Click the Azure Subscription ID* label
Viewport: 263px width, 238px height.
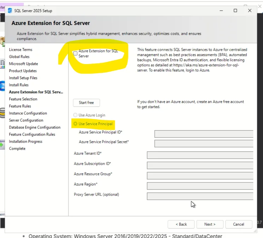92,164
